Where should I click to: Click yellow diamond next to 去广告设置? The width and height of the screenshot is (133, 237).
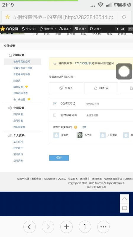(x=29, y=99)
